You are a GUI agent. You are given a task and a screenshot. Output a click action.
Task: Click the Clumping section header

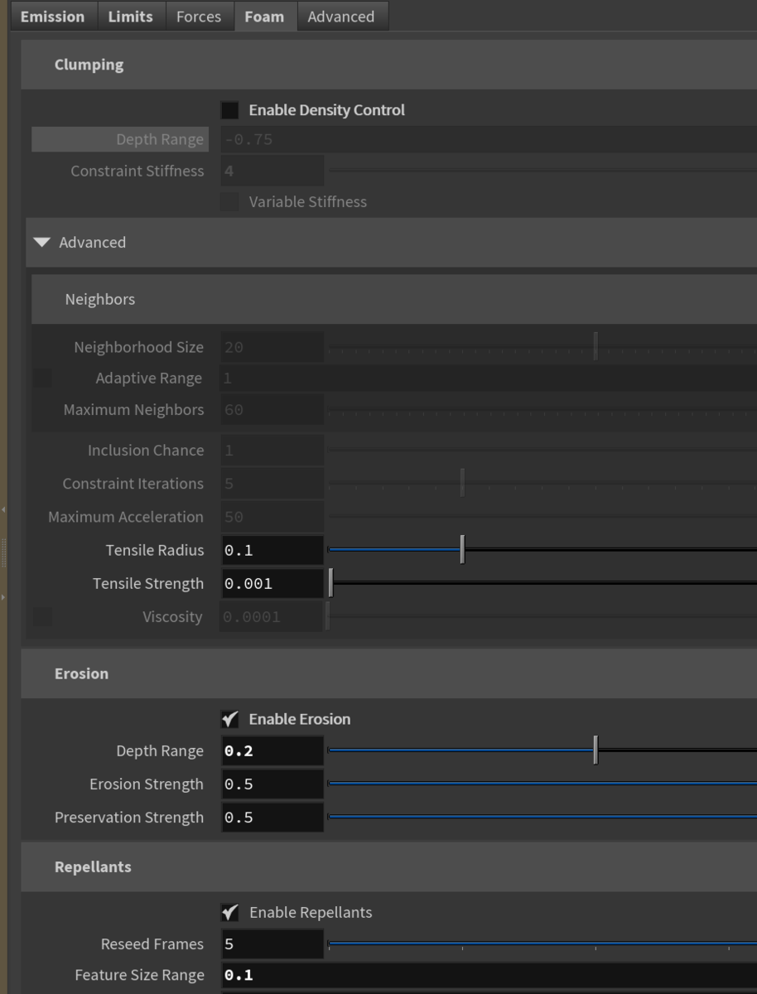(x=388, y=65)
